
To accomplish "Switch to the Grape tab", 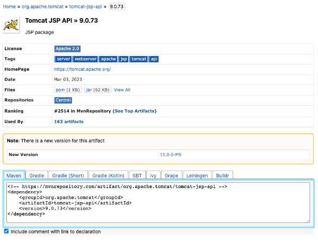I will coord(171,175).
